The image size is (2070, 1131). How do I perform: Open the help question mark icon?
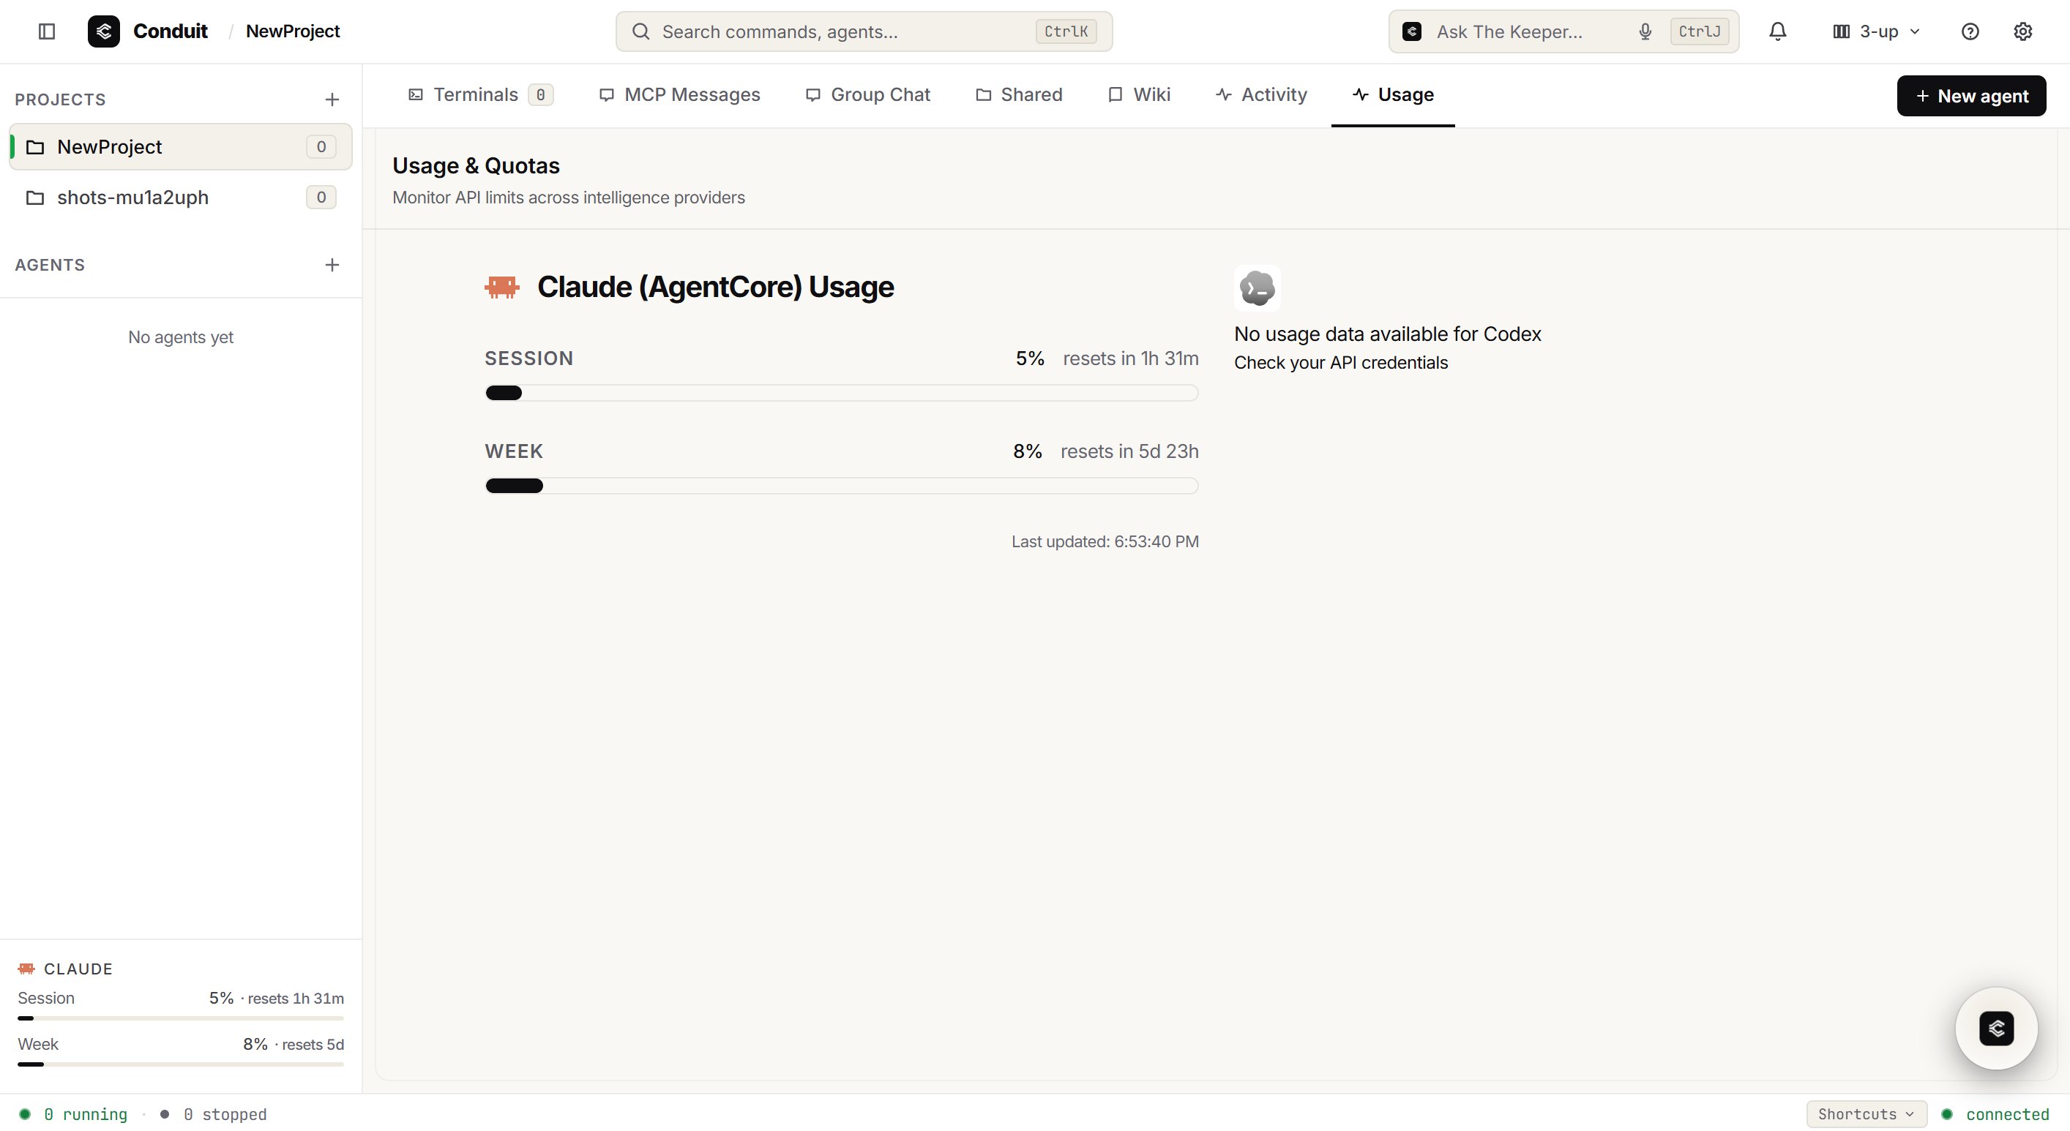(1970, 31)
